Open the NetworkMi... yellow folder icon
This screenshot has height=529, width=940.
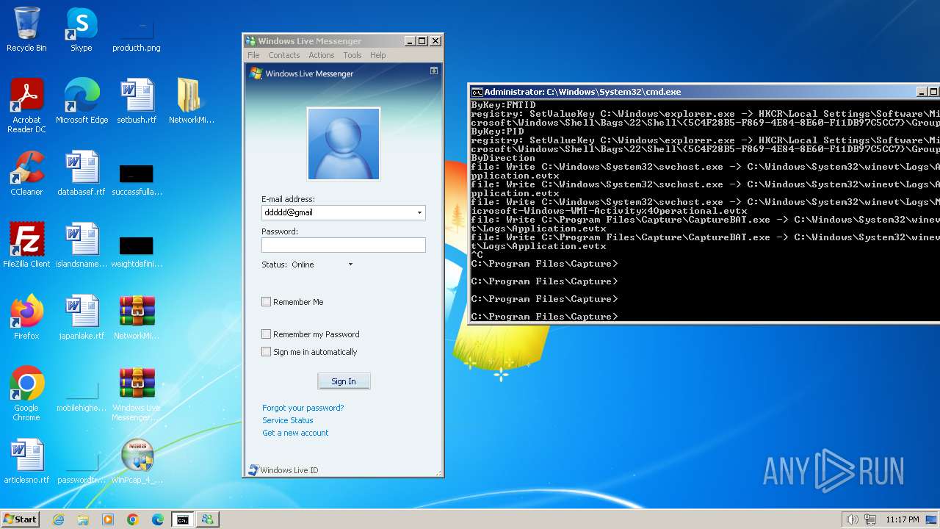click(x=191, y=101)
